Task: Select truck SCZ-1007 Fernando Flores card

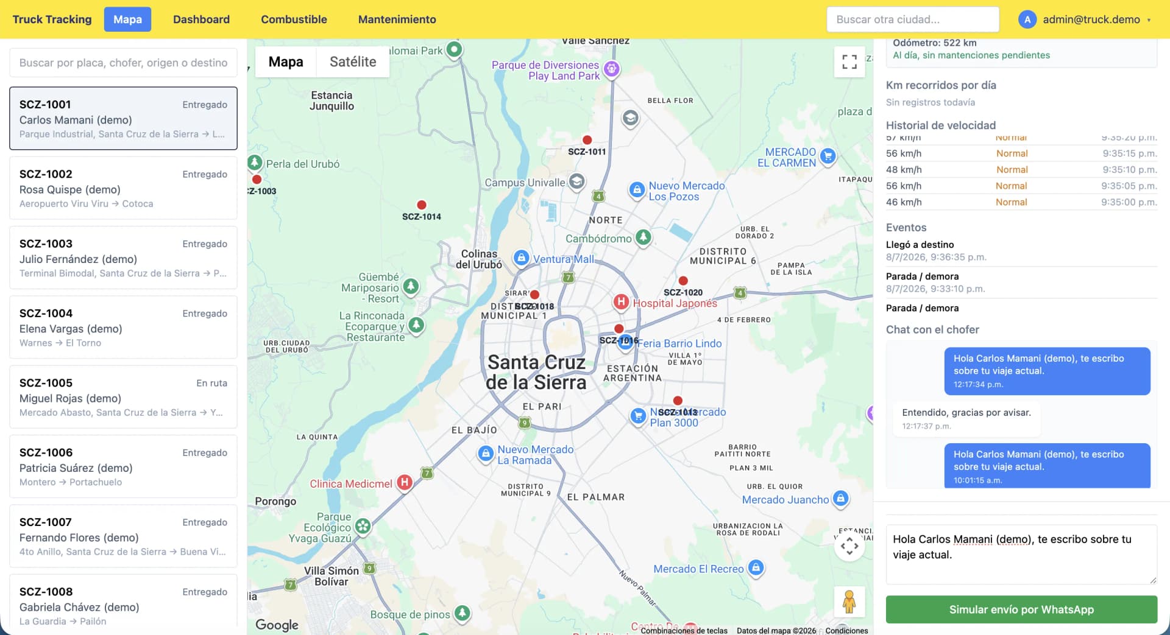Action: click(x=123, y=536)
